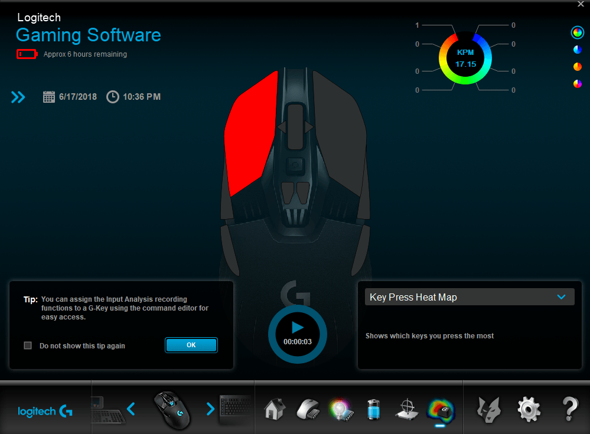This screenshot has width=590, height=434.
Task: Click the Logitech G logo
Action: [x=45, y=411]
